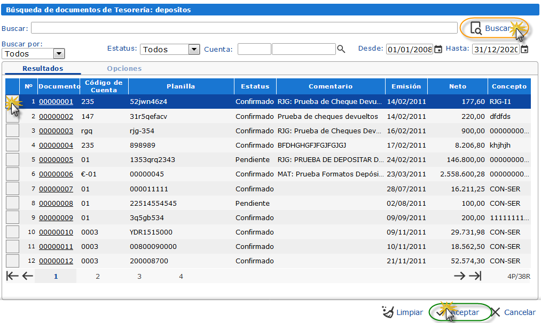
Task: Check the row of document 00000005
Action: 12,159
